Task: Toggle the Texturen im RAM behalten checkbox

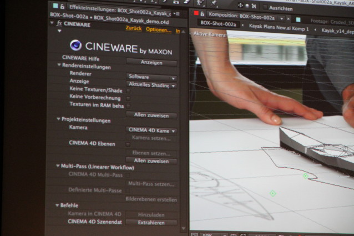Action: (x=128, y=106)
